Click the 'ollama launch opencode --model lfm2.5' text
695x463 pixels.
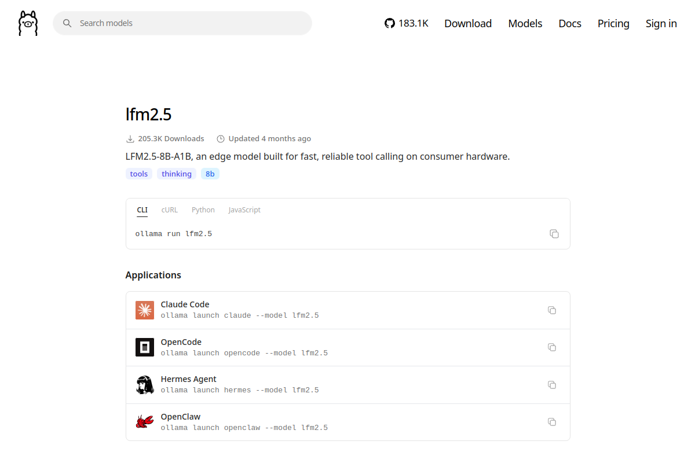[244, 353]
